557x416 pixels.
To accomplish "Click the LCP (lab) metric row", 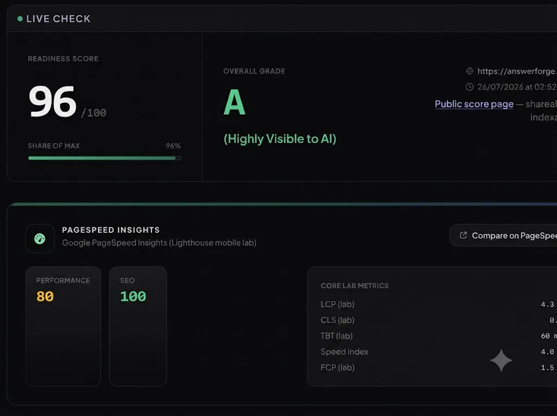I will 439,305.
